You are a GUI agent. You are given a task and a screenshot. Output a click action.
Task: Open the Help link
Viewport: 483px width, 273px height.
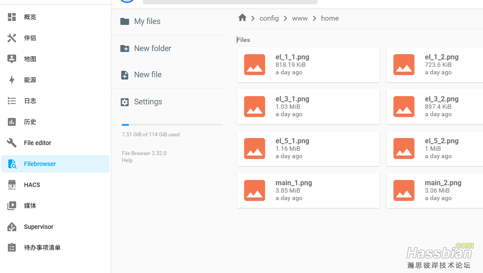click(x=127, y=160)
